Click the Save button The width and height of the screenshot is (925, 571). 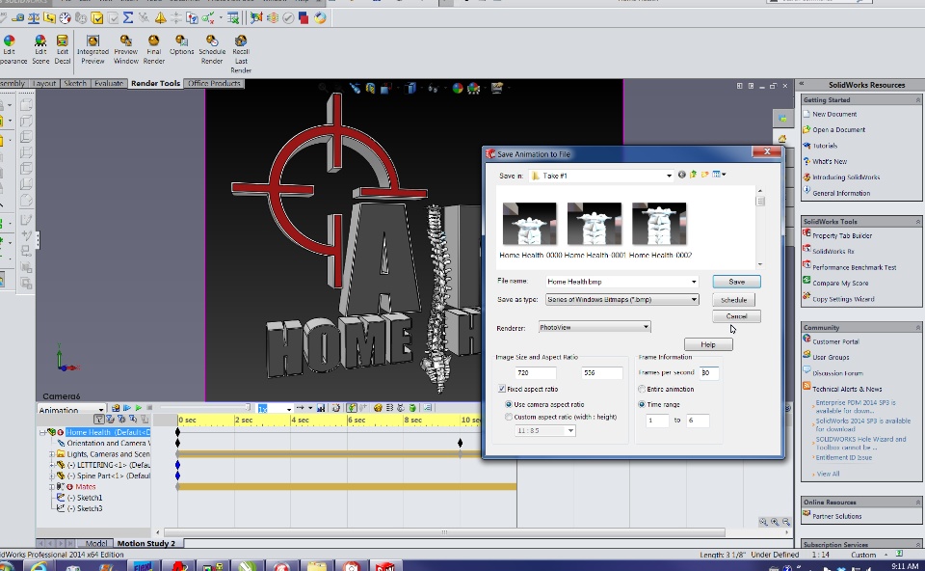[x=736, y=282]
